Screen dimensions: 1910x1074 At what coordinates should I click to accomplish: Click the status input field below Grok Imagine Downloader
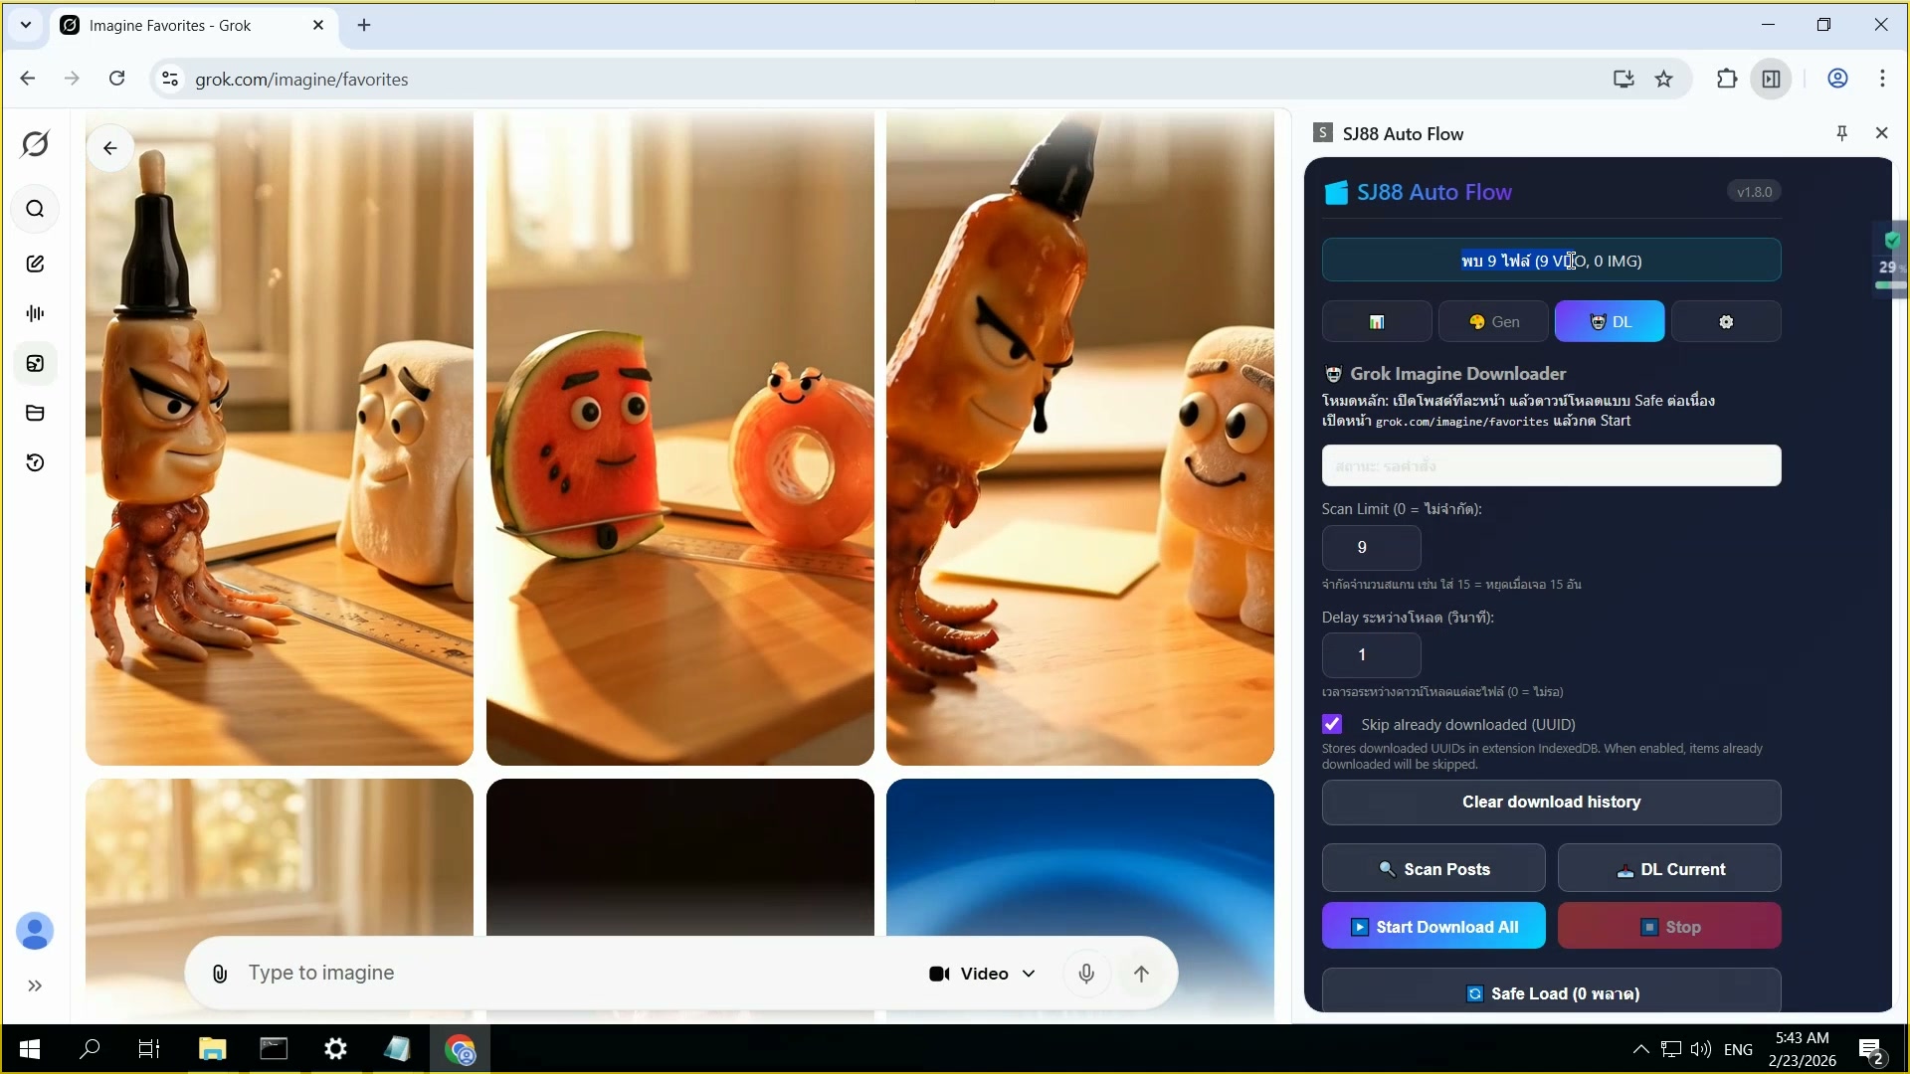1551,465
